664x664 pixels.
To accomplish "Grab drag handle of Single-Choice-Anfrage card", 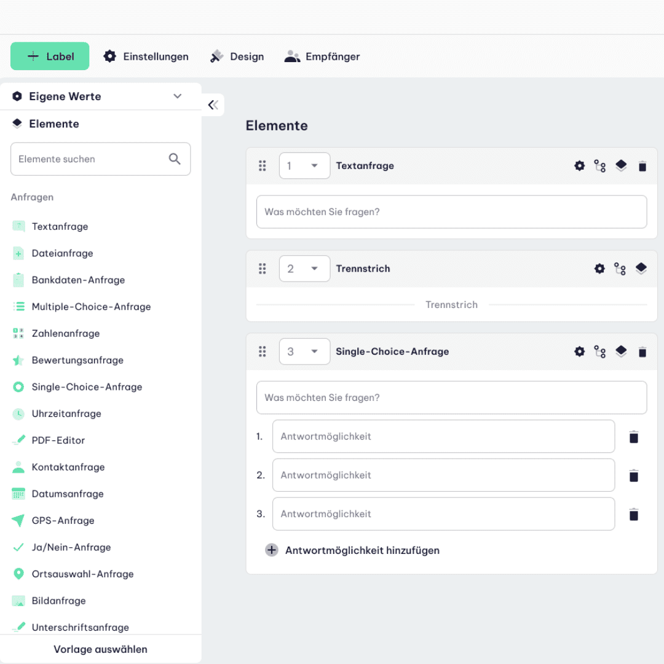I will [x=262, y=351].
